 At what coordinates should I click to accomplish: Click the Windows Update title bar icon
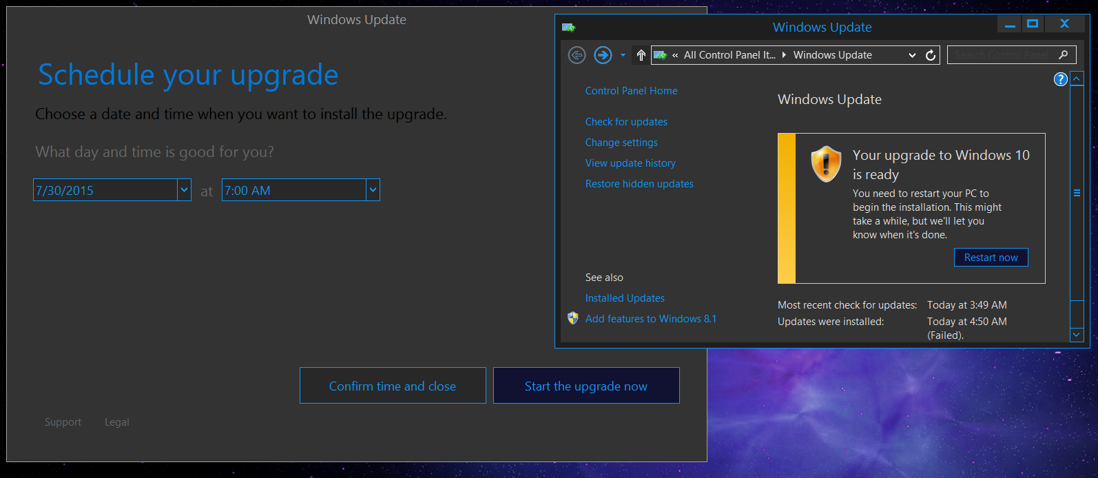point(568,28)
